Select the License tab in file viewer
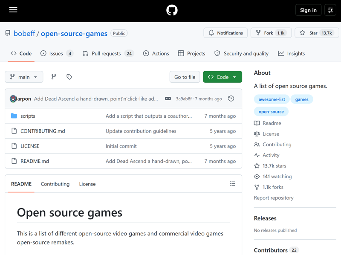341x255 pixels. (x=87, y=184)
